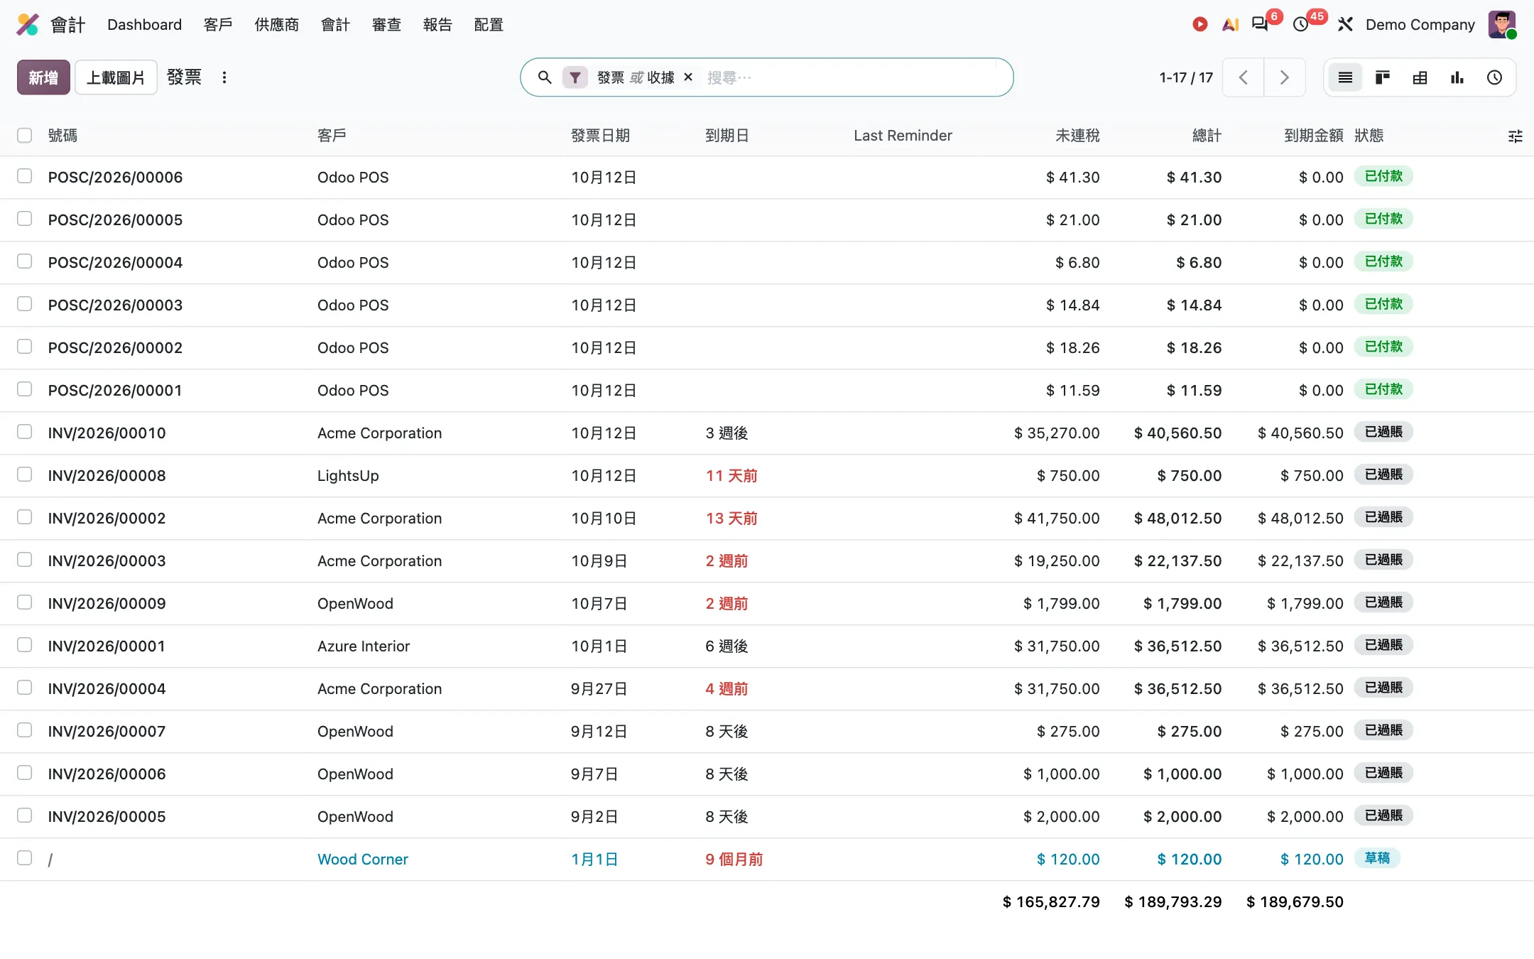Click the Demo Company switcher
This screenshot has height=959, width=1534.
pos(1420,25)
